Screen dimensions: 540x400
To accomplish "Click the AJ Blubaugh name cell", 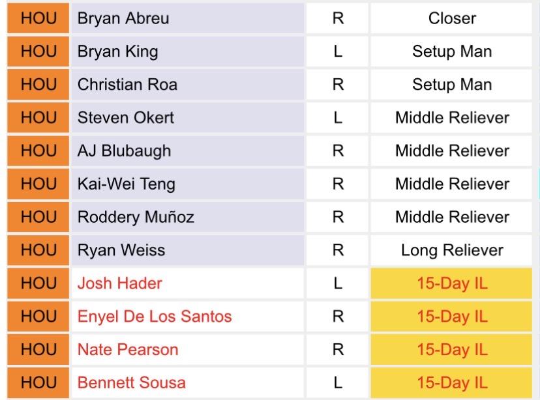I will [x=124, y=151].
